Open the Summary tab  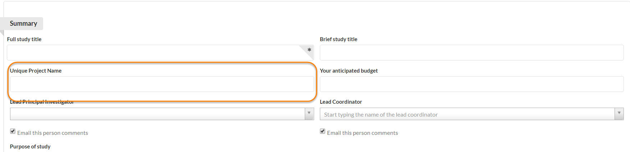coord(23,24)
